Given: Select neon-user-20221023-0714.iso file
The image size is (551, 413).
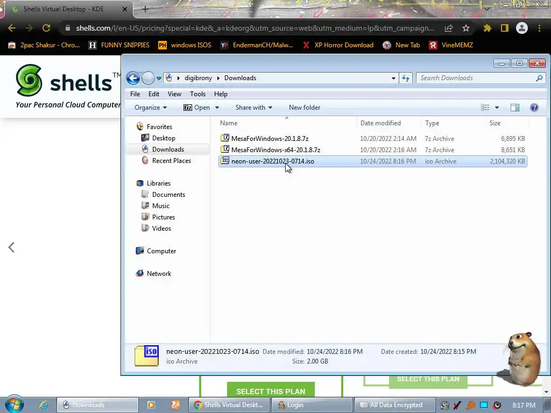Looking at the screenshot, I should [x=272, y=161].
